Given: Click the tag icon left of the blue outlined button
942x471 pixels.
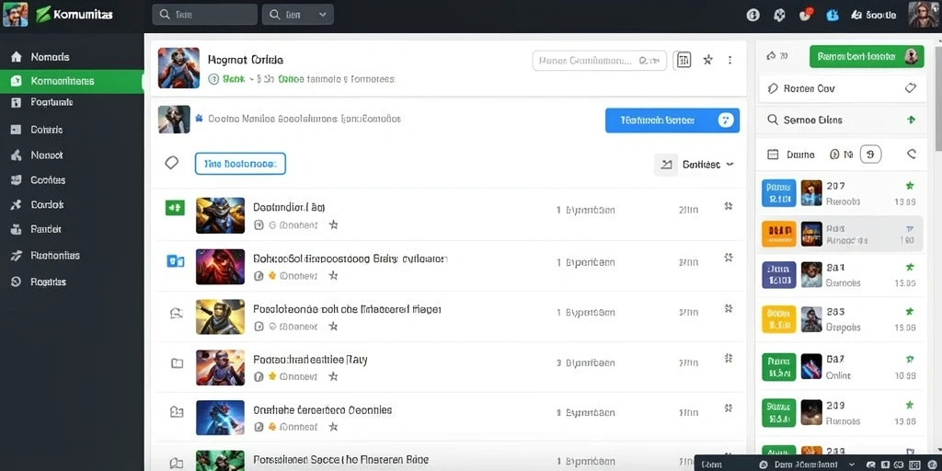Looking at the screenshot, I should point(172,163).
